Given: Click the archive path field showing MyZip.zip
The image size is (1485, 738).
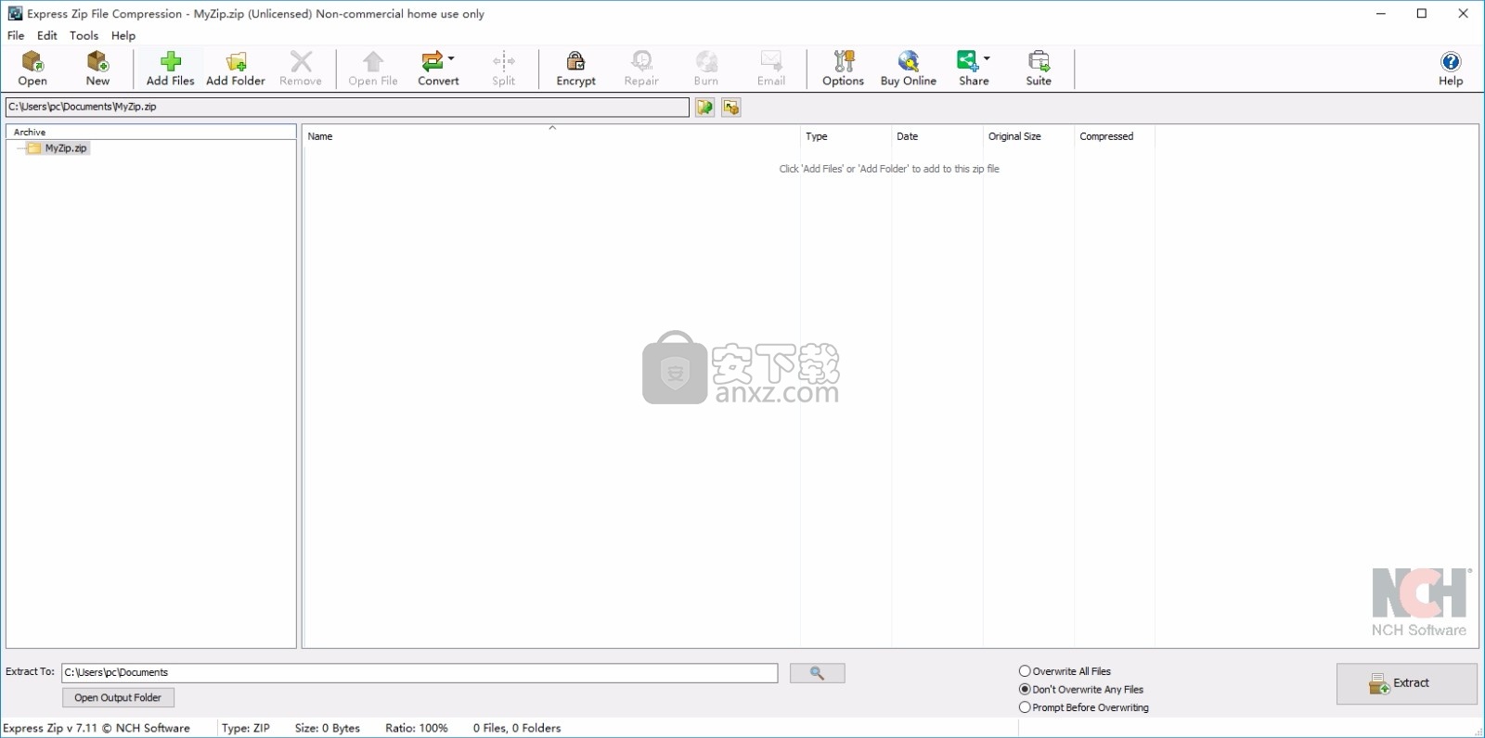Looking at the screenshot, I should (x=347, y=108).
